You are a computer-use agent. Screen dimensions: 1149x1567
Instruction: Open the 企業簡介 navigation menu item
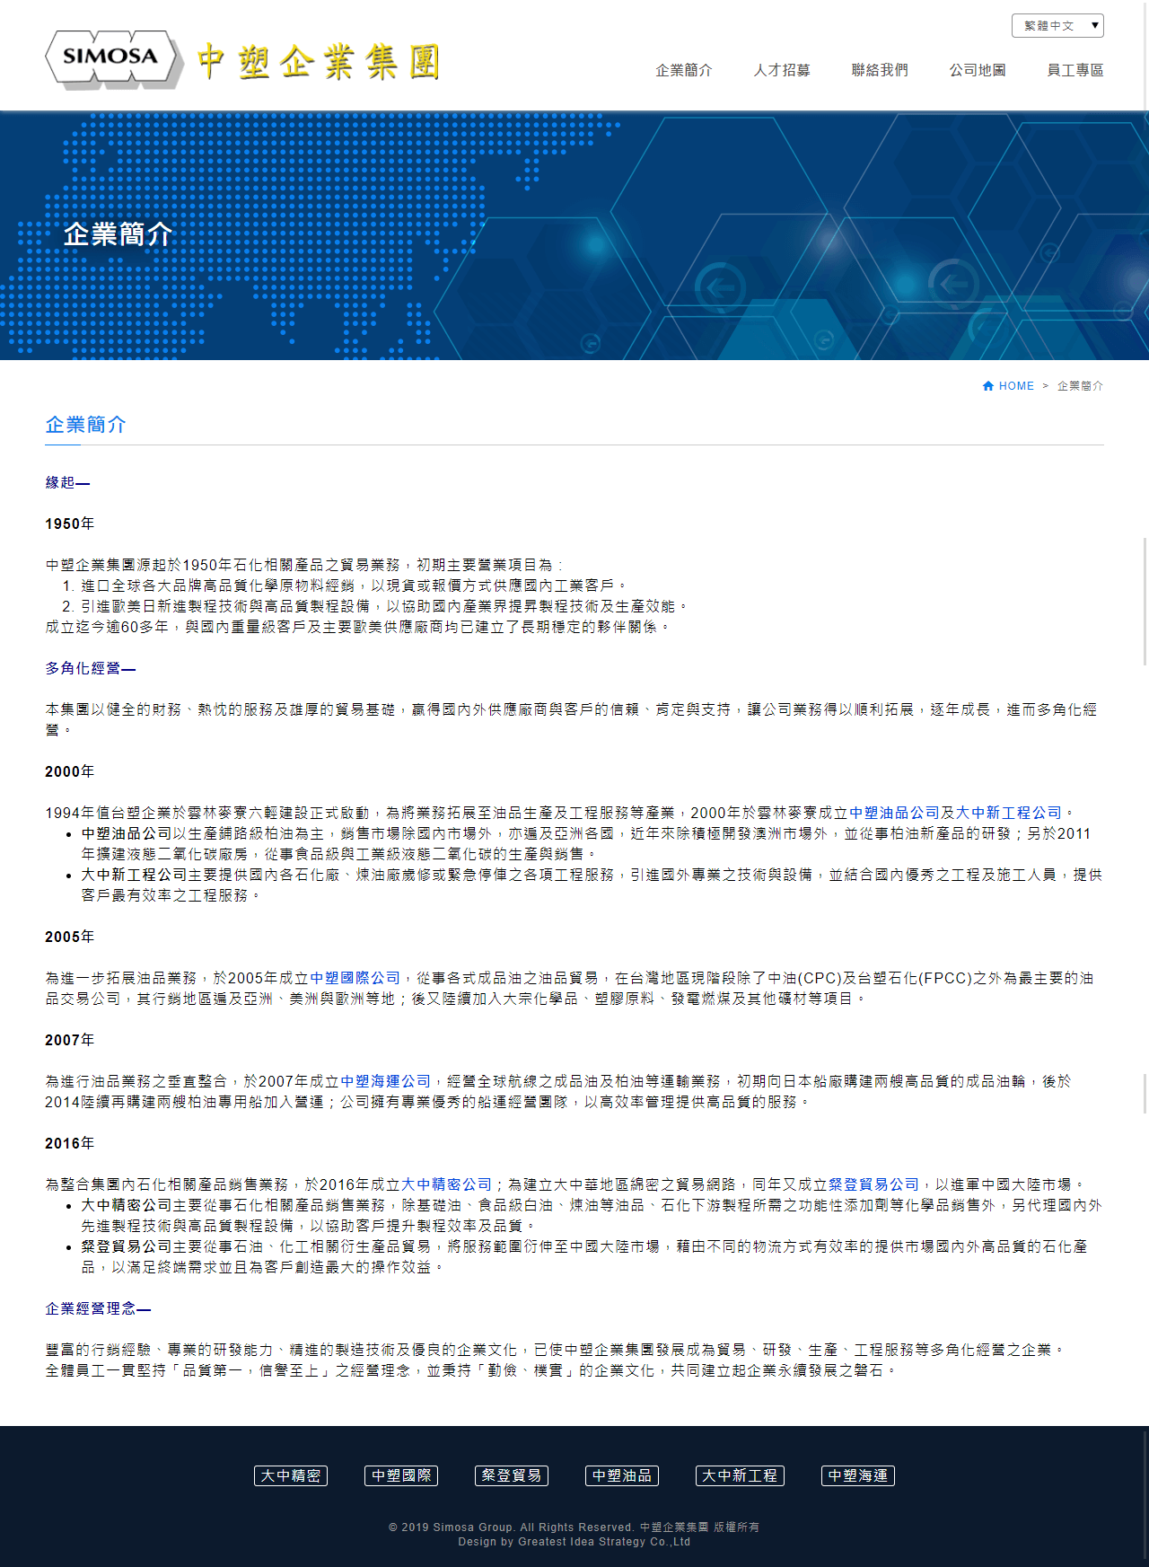(x=684, y=70)
